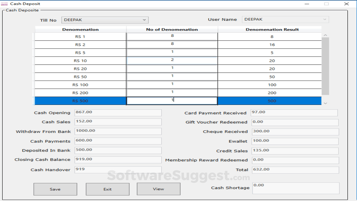The width and height of the screenshot is (357, 201).
Task: Click the Cheque Received field
Action: coord(295,131)
